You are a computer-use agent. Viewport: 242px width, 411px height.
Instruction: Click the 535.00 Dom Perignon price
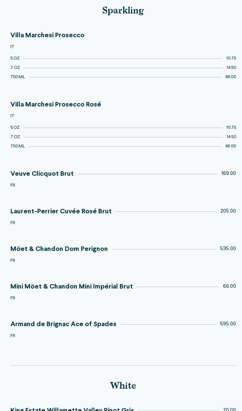[x=228, y=249]
